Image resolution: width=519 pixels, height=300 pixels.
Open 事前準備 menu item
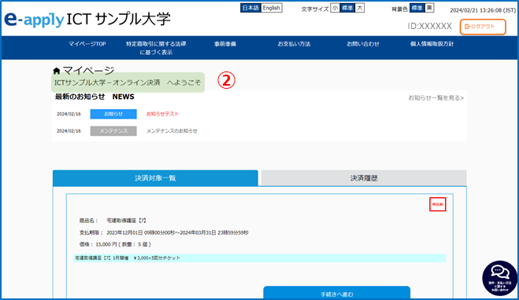225,44
